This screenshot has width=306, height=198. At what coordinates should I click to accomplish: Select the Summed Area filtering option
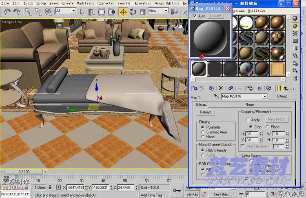pyautogui.click(x=203, y=132)
